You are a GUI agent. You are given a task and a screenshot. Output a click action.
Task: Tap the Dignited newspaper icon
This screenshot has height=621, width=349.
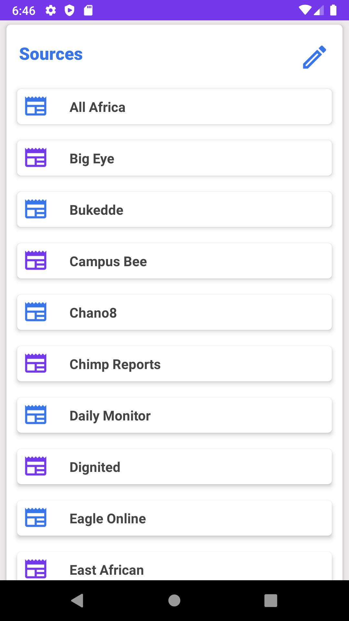pyautogui.click(x=36, y=466)
